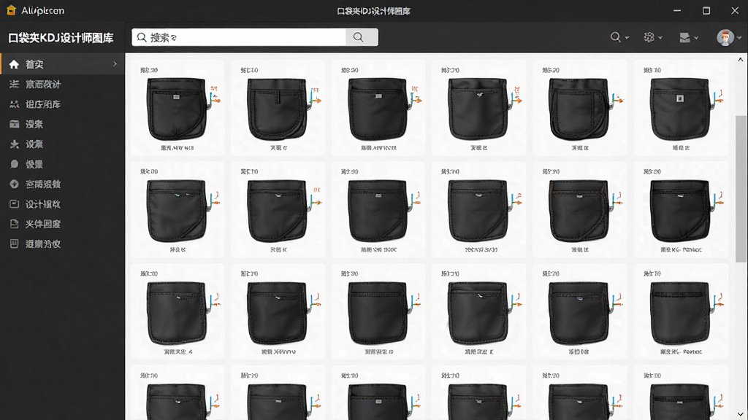This screenshot has height=420, width=748.
Task: Select the second pocket thumbnail in the second row
Action: (278, 209)
